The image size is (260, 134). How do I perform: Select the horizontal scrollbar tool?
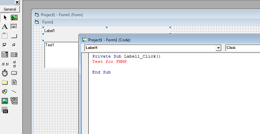(5, 64)
